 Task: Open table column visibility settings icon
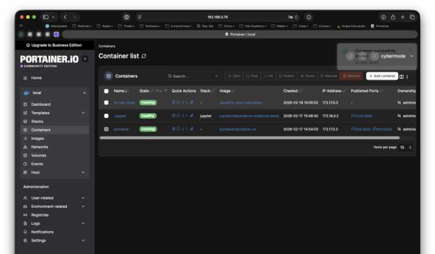pos(402,76)
